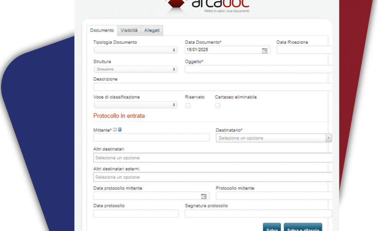Click the arcadoc logo

click(x=208, y=7)
